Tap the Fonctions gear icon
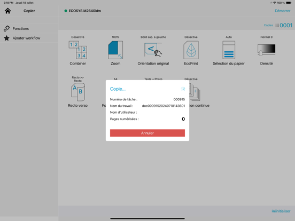Viewport: 295px width, 221px height. [x=6, y=29]
